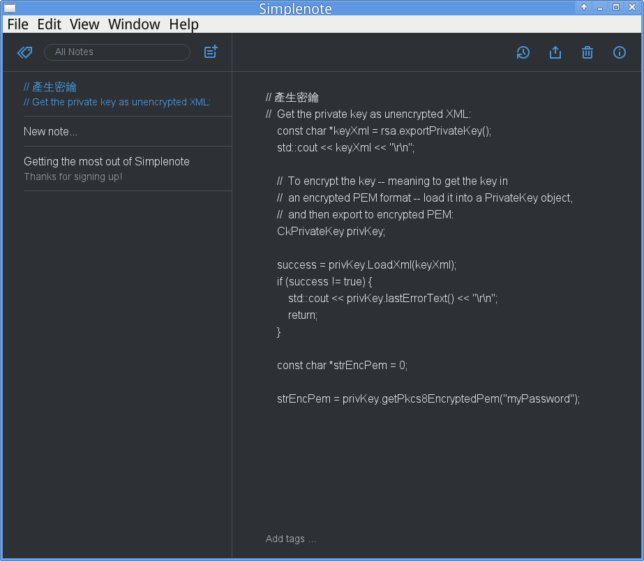Click the Add tags field
Viewport: 644px width, 561px height.
pos(291,539)
